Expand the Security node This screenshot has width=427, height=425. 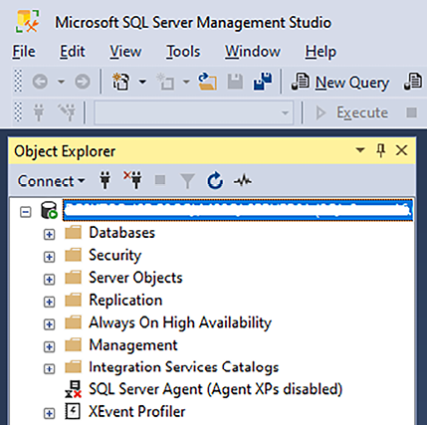(49, 257)
